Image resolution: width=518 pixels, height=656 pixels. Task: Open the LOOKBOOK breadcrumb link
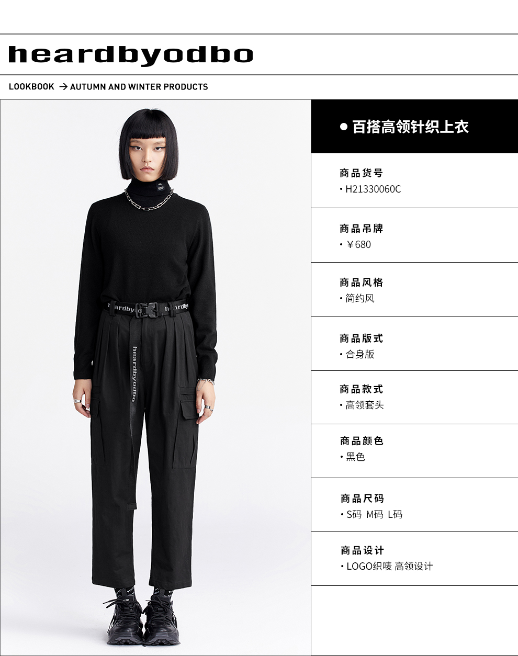pos(31,87)
